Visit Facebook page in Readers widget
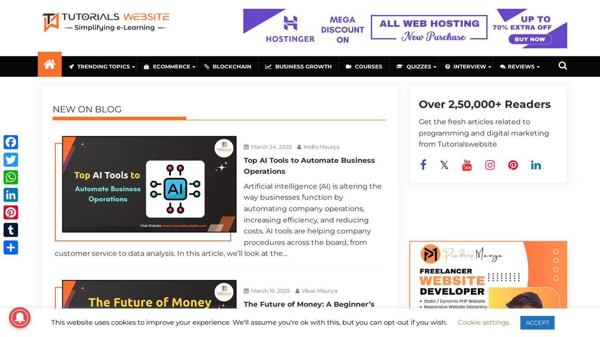Screen dimensions: 600x337 423,165
